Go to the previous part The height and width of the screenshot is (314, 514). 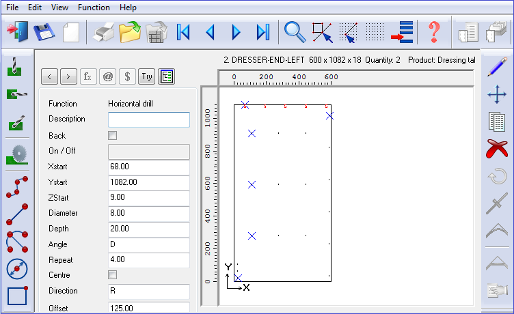click(210, 32)
